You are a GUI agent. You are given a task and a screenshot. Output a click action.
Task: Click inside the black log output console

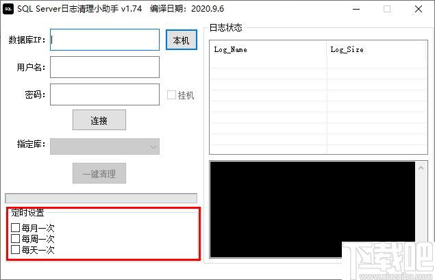(312, 209)
